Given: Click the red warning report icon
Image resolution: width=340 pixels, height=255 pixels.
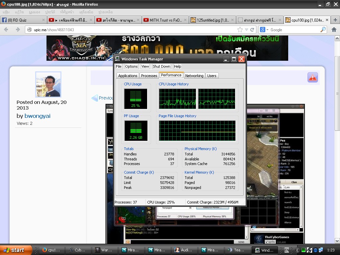Looking at the screenshot, I should pyautogui.click(x=312, y=77).
